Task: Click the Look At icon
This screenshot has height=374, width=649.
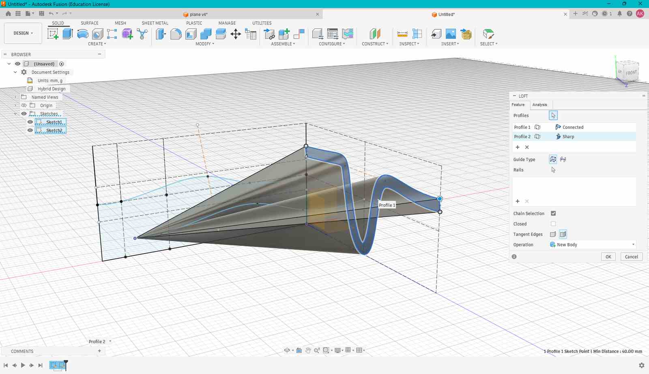Action: [x=299, y=350]
